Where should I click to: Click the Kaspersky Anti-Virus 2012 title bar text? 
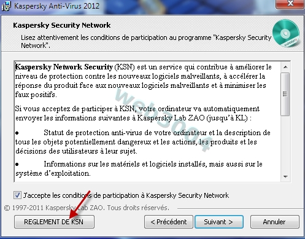click(x=56, y=6)
